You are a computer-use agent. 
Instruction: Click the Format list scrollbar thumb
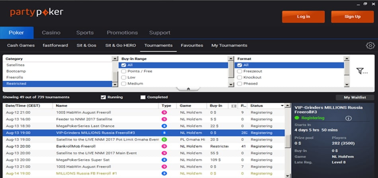(x=347, y=69)
